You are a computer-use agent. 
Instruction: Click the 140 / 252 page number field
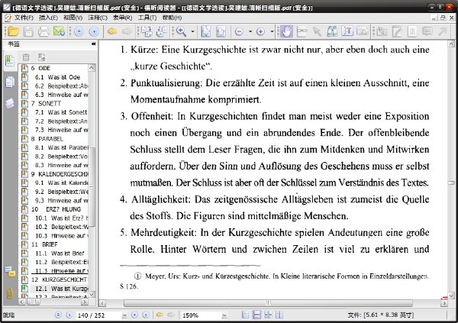pos(98,315)
